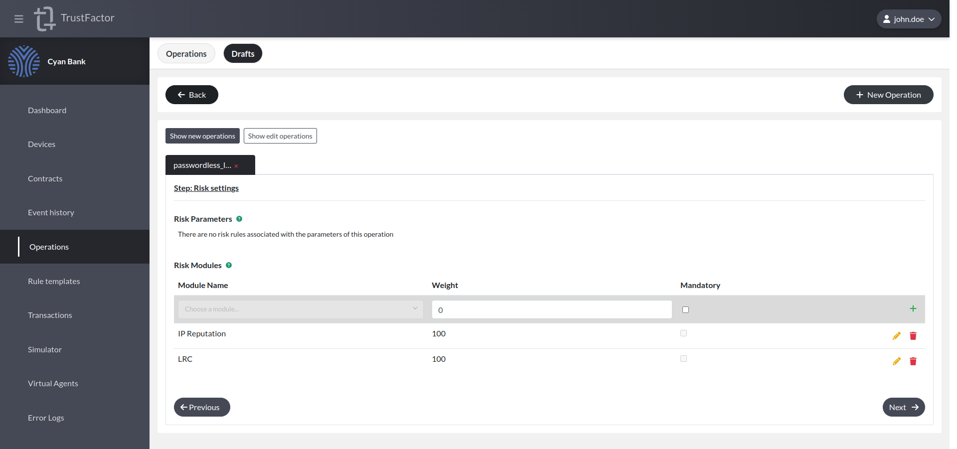This screenshot has height=449, width=957.
Task: Click the Cyan Bank logo
Action: click(24, 61)
